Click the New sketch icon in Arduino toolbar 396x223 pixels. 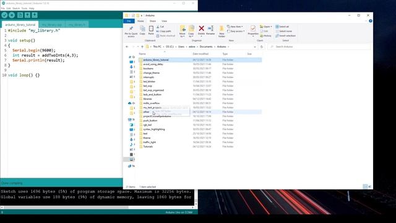20,15
